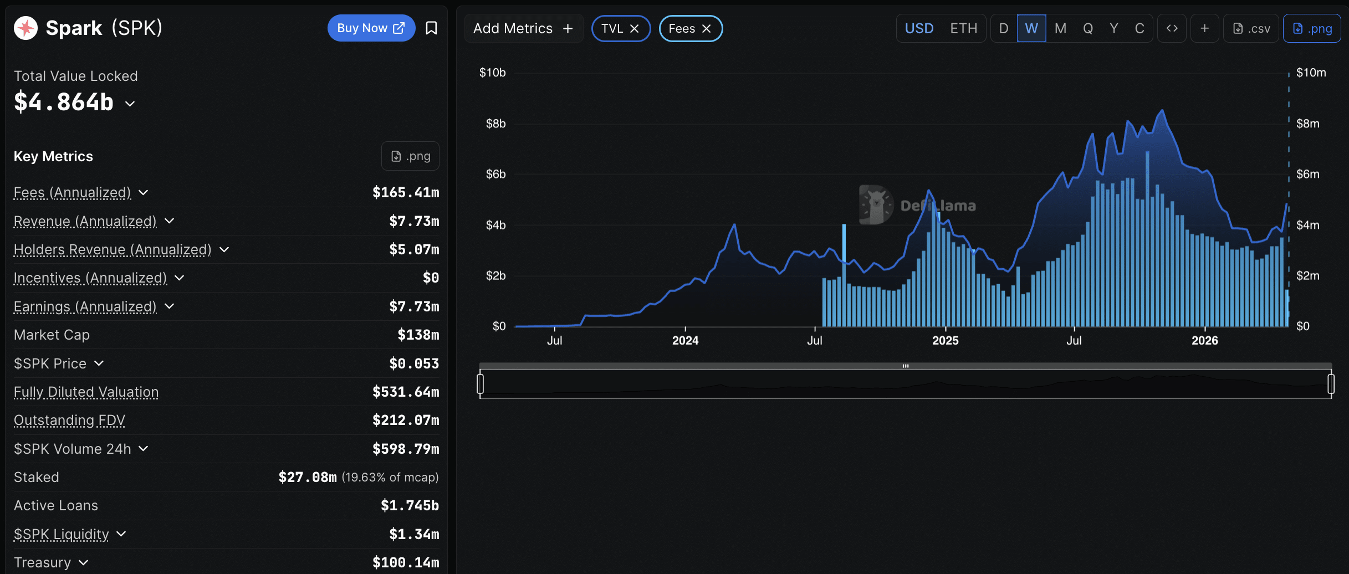
Task: Click the $212.07m Outstanding FDV value
Action: click(406, 421)
